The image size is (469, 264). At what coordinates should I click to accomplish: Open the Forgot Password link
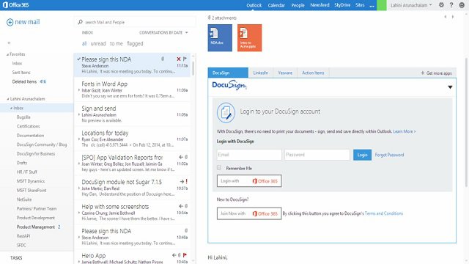[389, 155]
